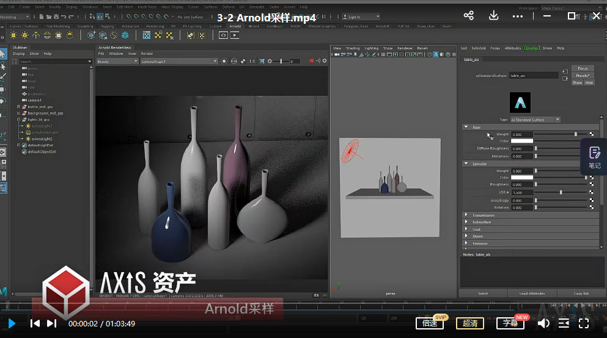Image resolution: width=607 pixels, height=338 pixels.
Task: Open the 笔记 notes panel
Action: 594,156
